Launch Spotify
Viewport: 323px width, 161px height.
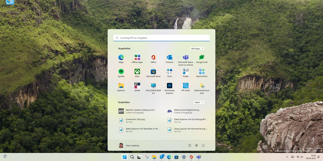pos(121,73)
